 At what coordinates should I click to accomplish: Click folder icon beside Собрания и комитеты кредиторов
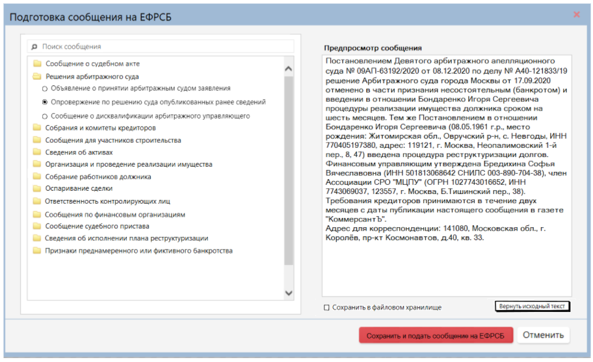37,128
